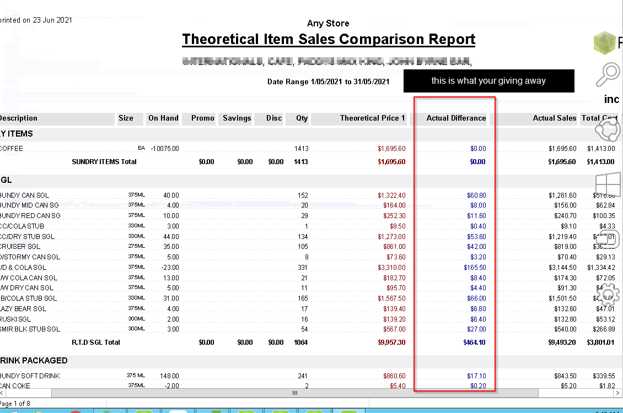
Task: Select the CRUISER SGL row description
Action: [20, 247]
